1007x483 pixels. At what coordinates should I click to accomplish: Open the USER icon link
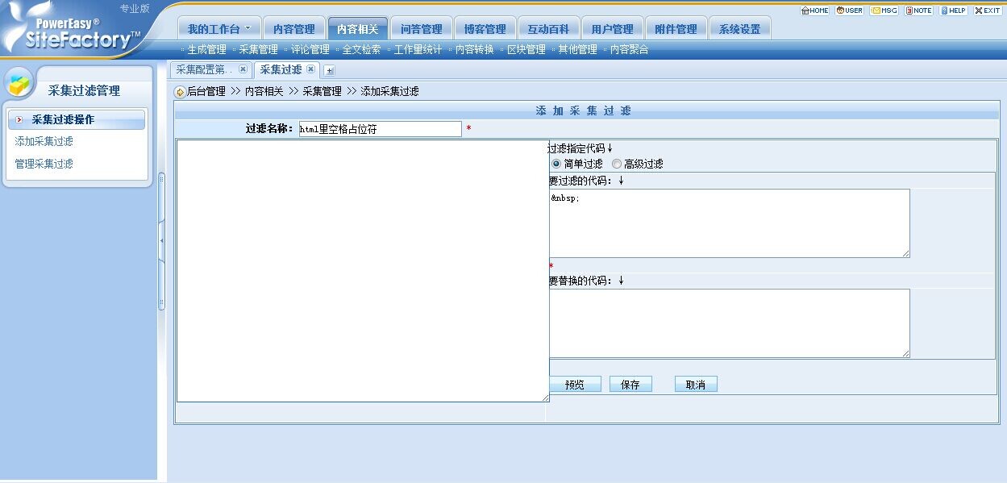[x=849, y=10]
